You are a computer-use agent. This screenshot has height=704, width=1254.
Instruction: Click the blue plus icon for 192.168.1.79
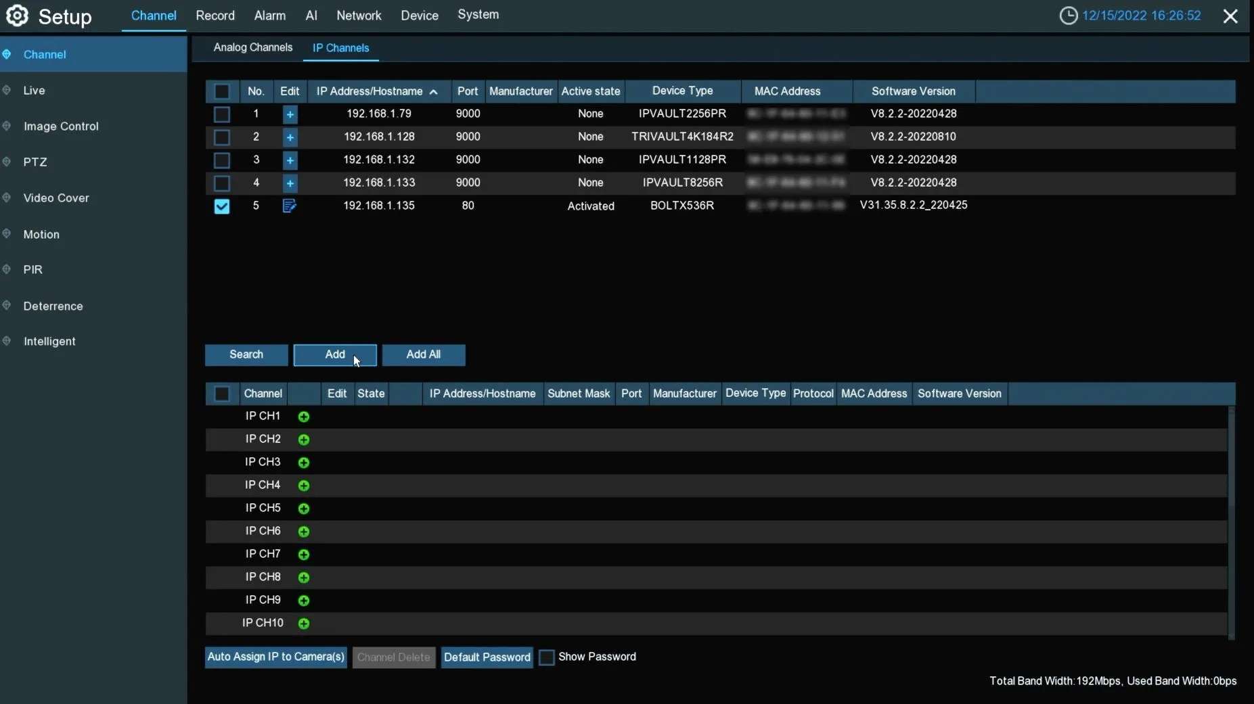(290, 114)
